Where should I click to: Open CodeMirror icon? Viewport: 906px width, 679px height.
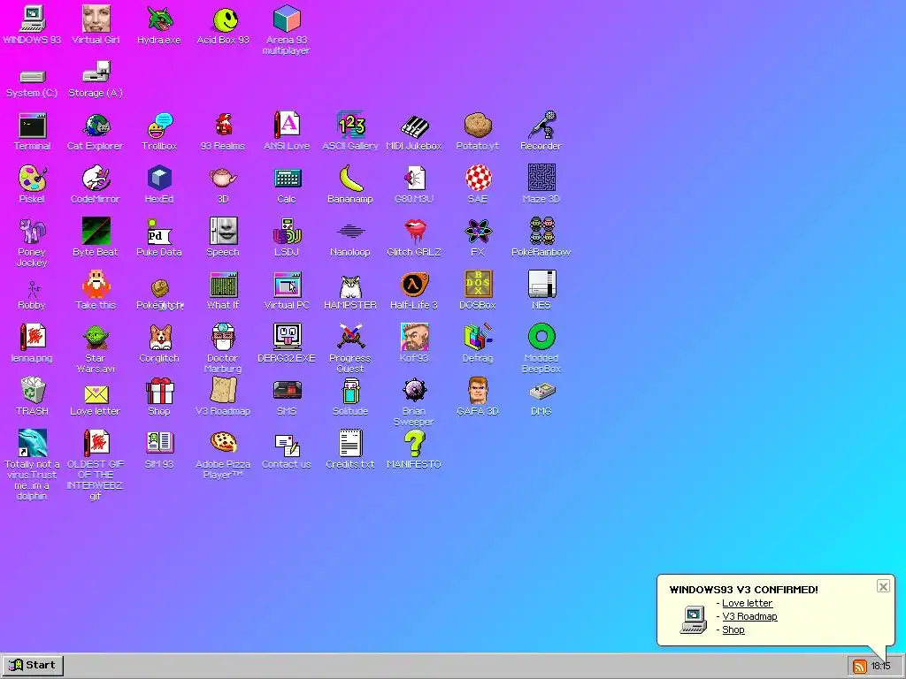pos(96,178)
